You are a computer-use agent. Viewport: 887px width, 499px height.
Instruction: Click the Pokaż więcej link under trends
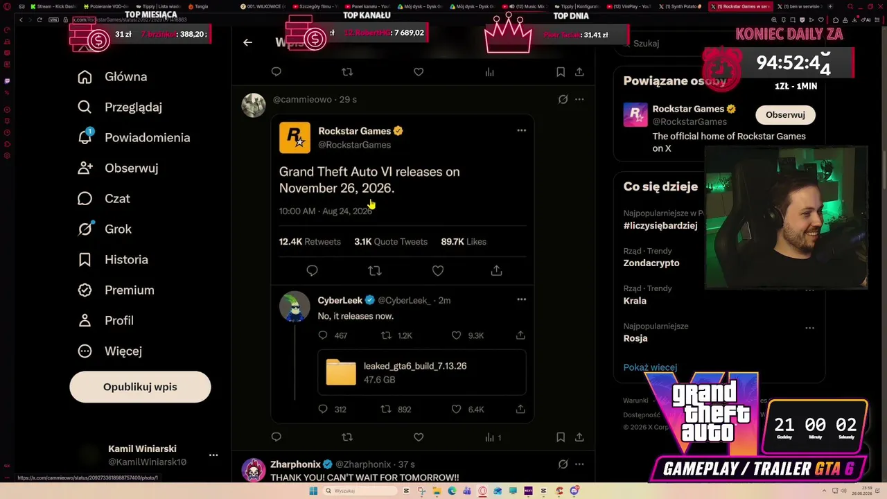click(650, 368)
